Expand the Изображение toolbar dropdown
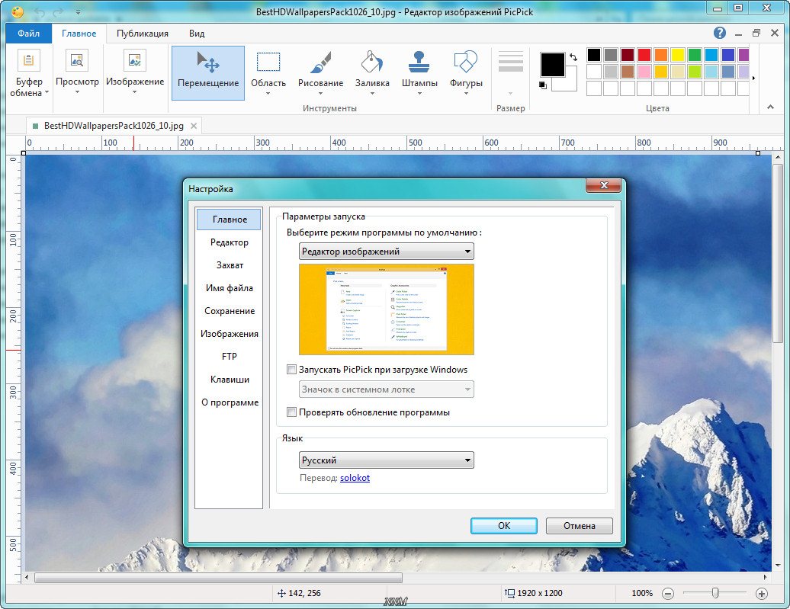This screenshot has width=790, height=609. 135,91
